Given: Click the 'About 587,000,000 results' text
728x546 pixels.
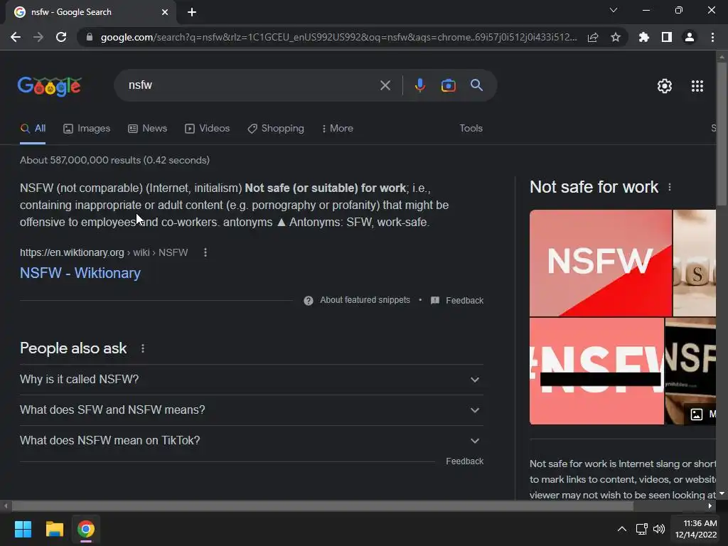Looking at the screenshot, I should click(114, 160).
